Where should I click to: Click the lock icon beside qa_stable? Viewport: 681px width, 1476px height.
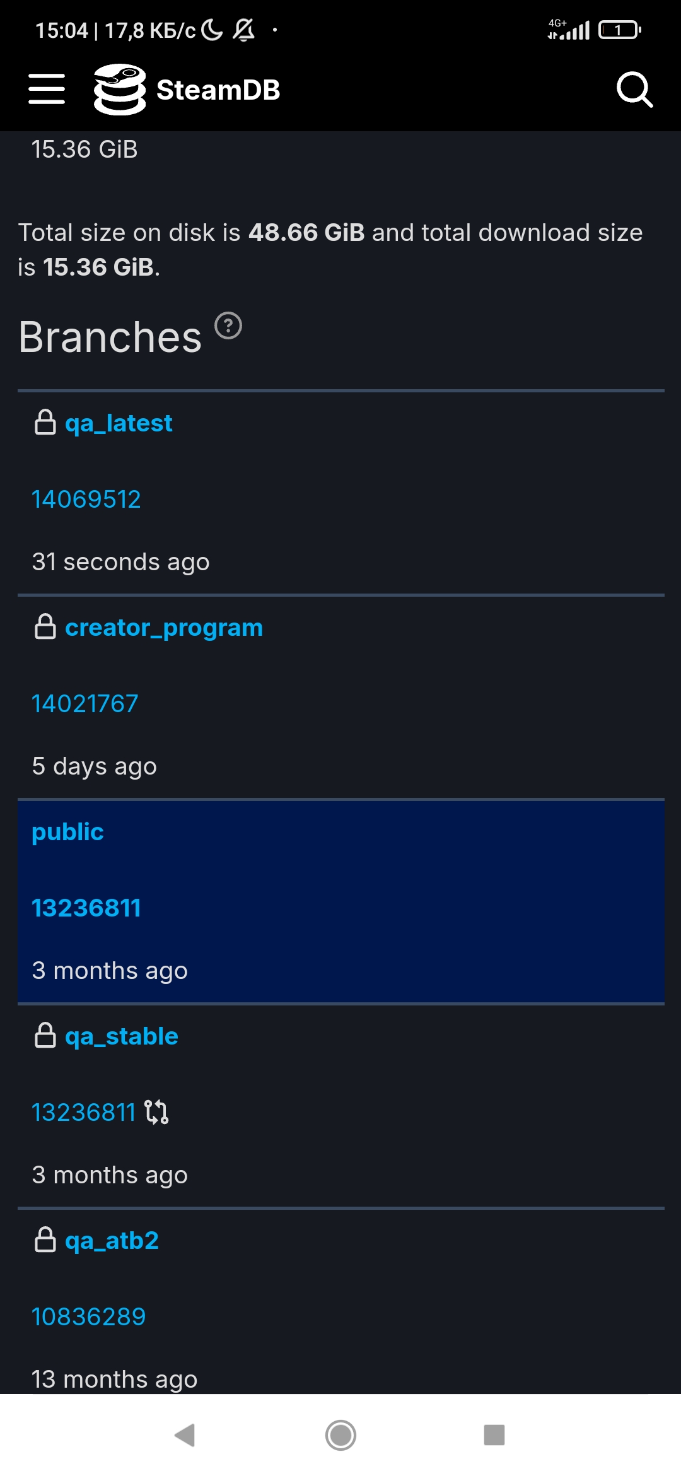[45, 1036]
